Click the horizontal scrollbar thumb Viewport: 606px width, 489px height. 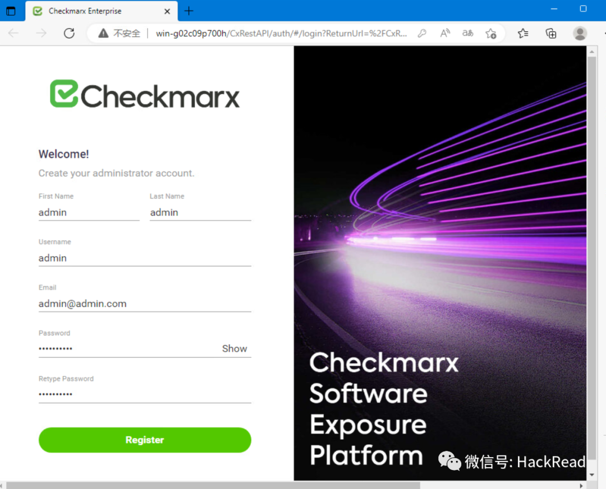tap(213, 486)
